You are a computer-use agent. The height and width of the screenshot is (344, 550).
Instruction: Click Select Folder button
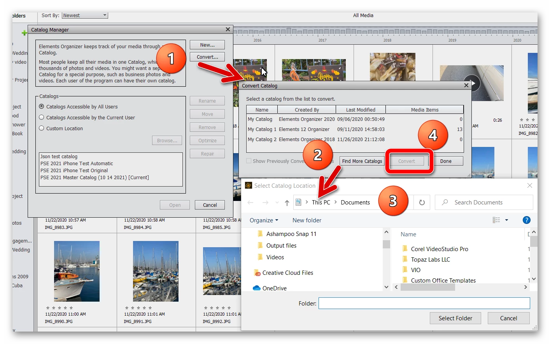455,318
